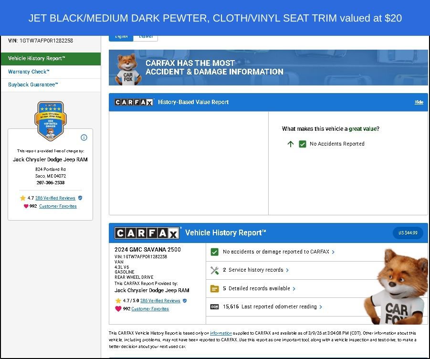The width and height of the screenshot is (430, 359).
Task: Hide the History-Based Value Report
Action: pyautogui.click(x=419, y=102)
